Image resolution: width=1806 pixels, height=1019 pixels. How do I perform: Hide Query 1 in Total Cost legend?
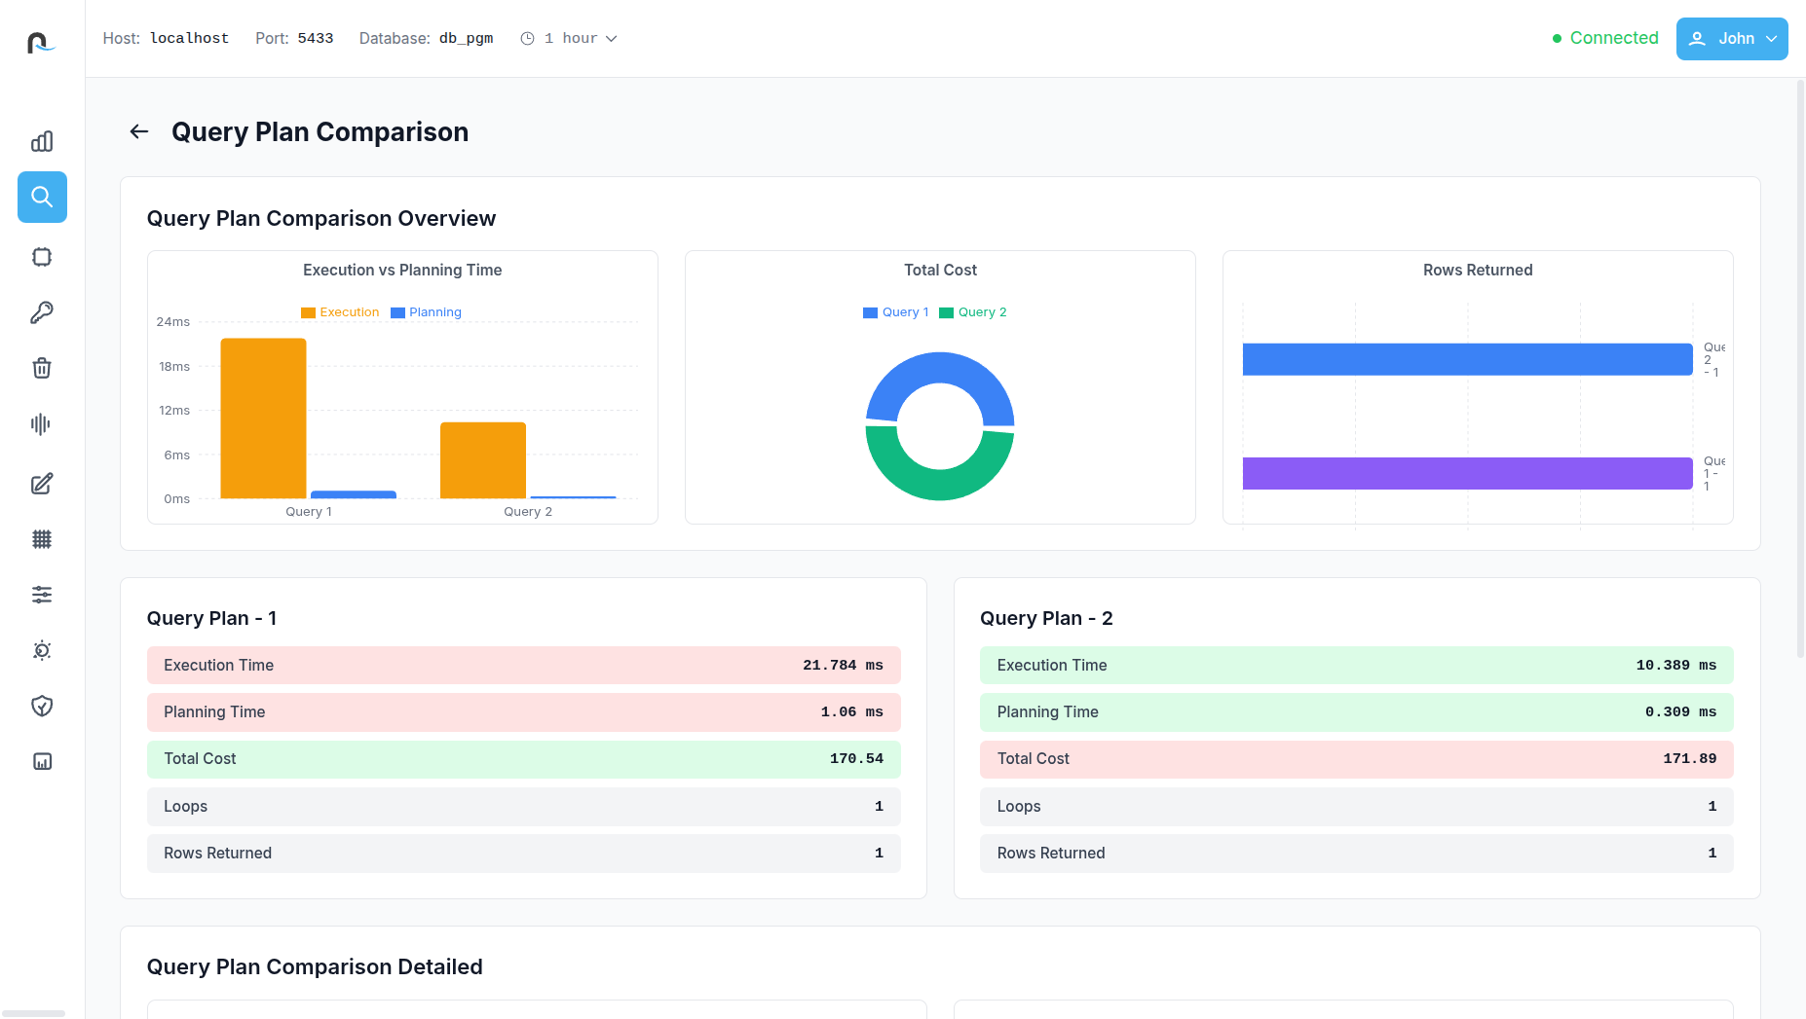tap(895, 312)
